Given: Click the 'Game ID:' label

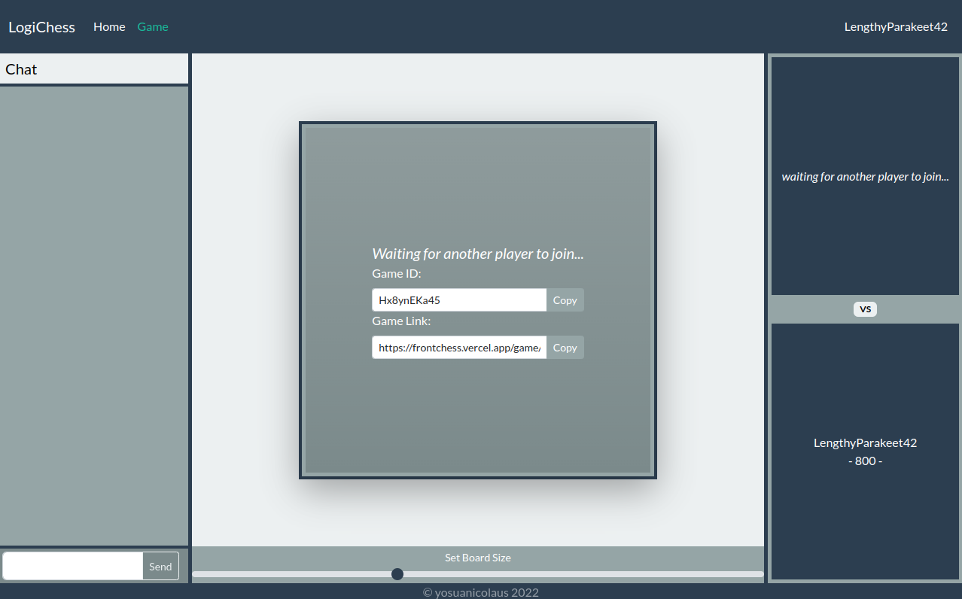Looking at the screenshot, I should [x=397, y=274].
